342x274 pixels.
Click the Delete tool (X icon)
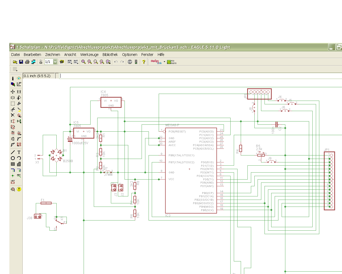pyautogui.click(x=13, y=115)
